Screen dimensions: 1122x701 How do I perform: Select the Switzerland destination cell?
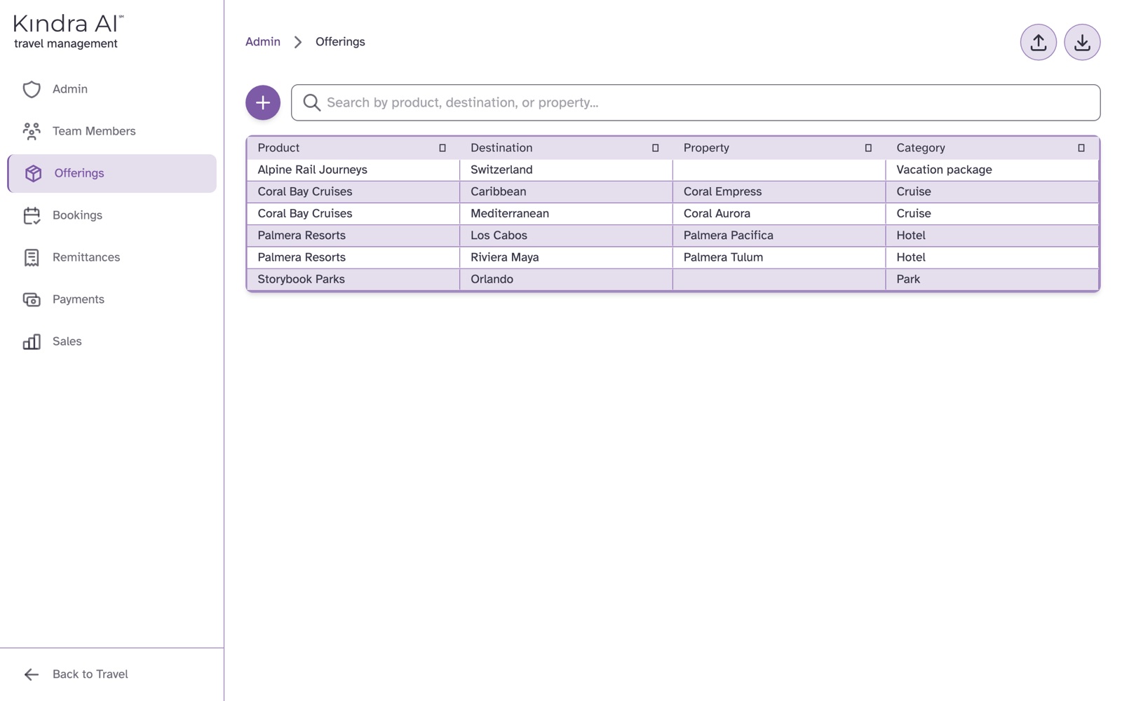coord(566,170)
